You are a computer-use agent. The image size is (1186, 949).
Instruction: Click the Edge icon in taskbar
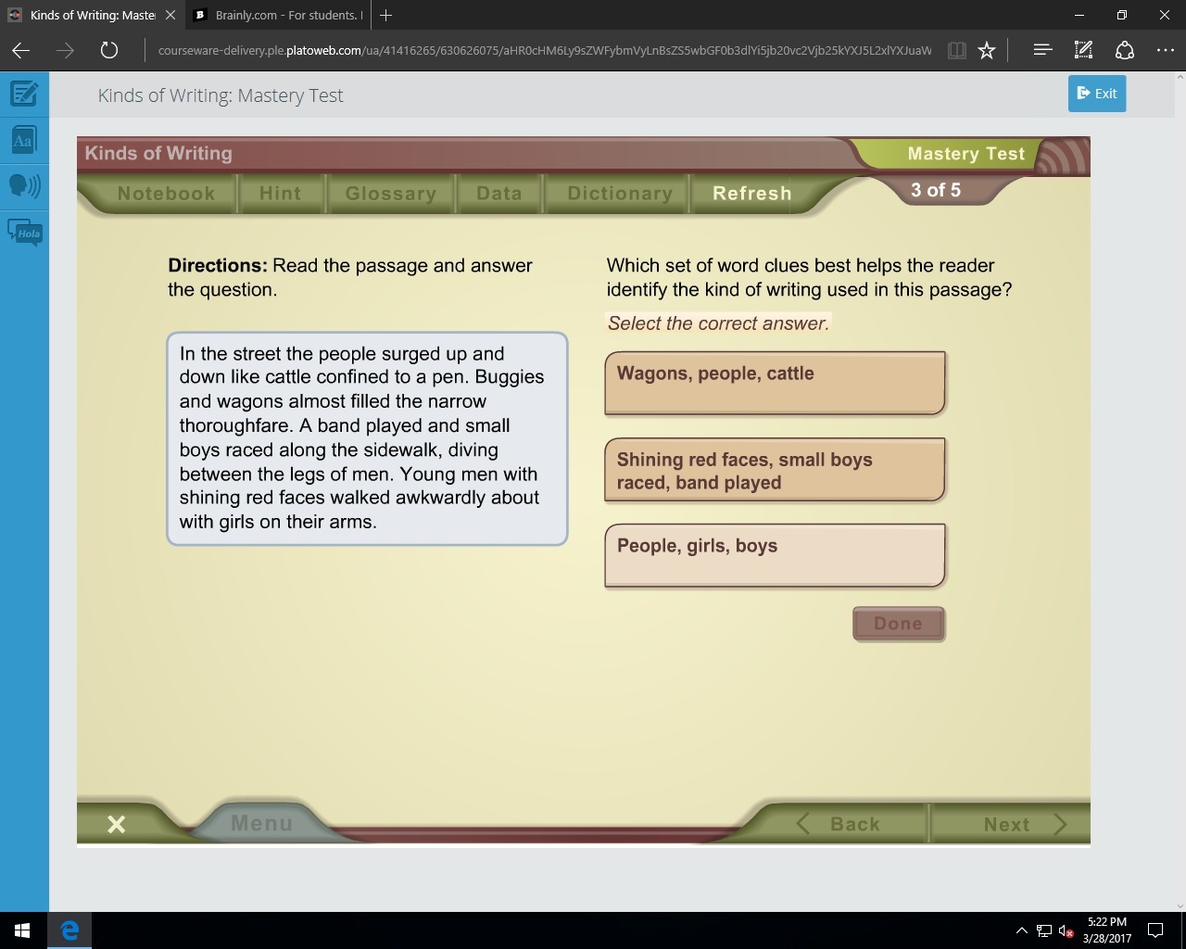(69, 930)
